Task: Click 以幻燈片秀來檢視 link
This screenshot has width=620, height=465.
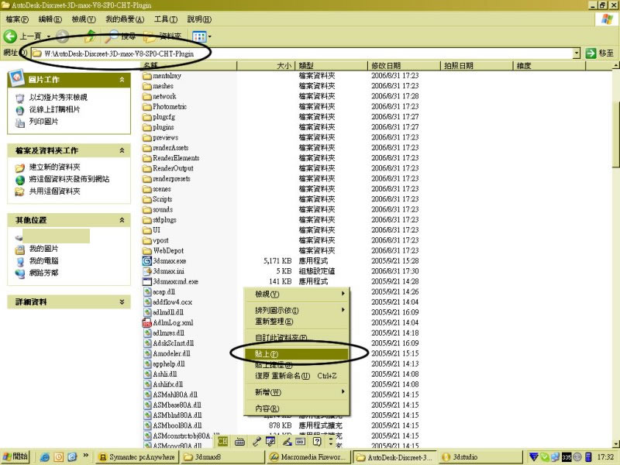Action: [x=58, y=98]
